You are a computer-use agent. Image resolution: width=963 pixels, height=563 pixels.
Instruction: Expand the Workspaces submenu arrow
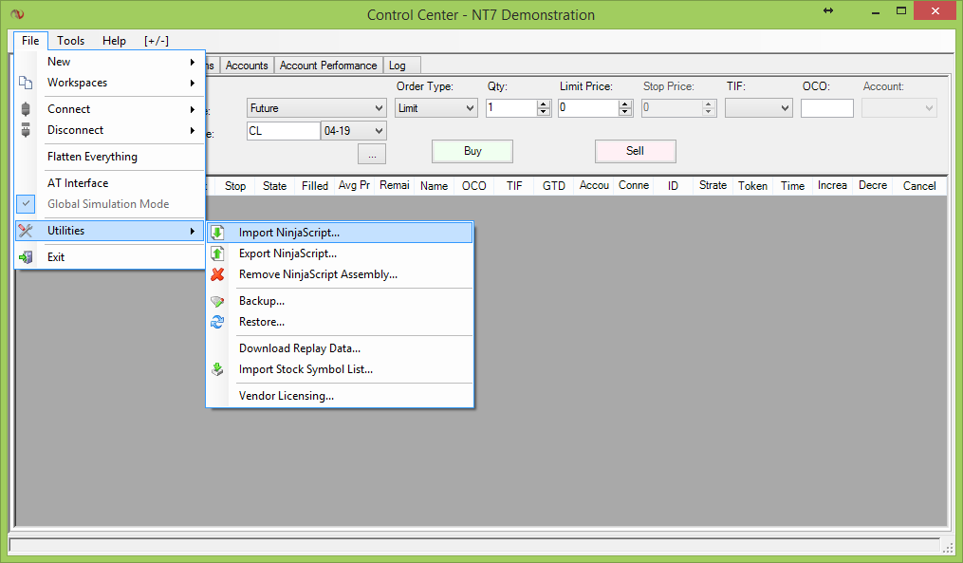(x=193, y=83)
